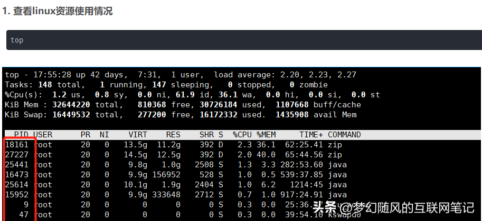Click PID 25614 in the process list

click(x=16, y=185)
